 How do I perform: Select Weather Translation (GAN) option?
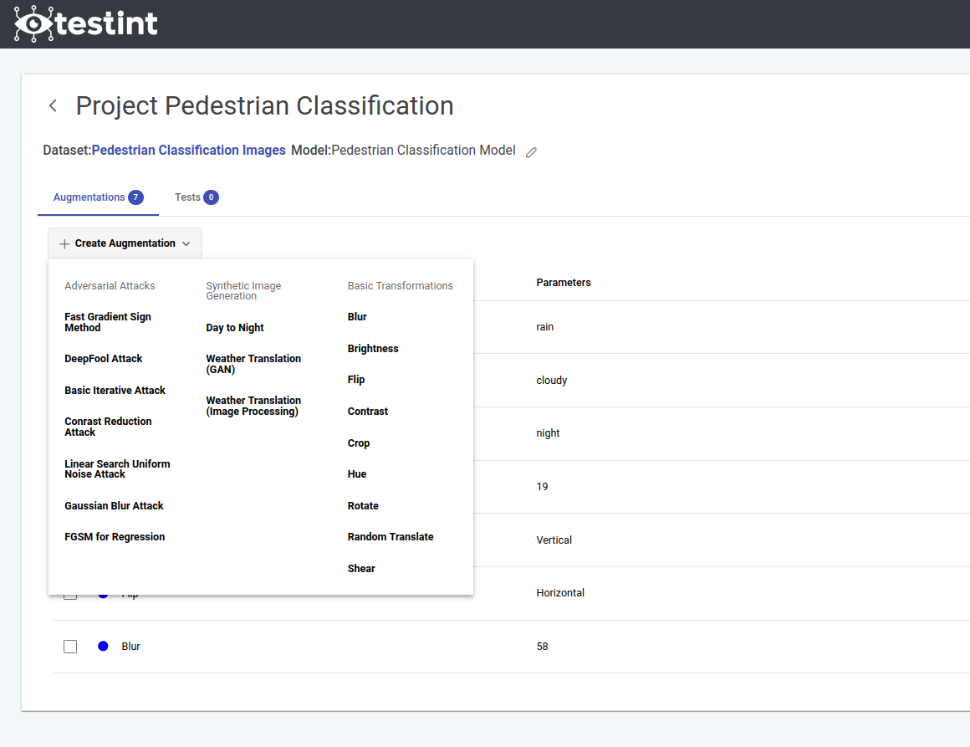point(253,364)
